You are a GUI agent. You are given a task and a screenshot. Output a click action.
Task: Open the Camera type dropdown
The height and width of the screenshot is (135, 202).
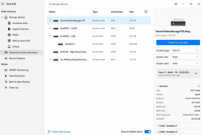click(x=185, y=50)
